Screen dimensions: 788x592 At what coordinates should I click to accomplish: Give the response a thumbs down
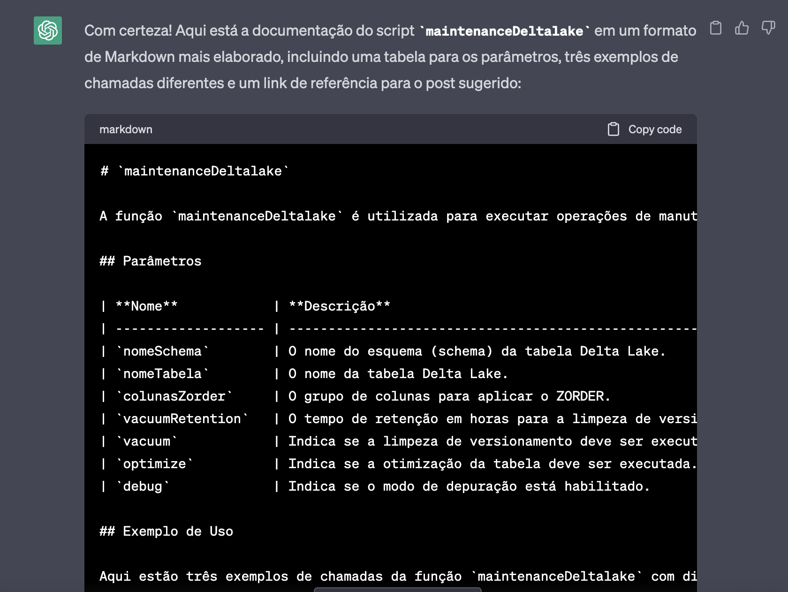click(768, 28)
